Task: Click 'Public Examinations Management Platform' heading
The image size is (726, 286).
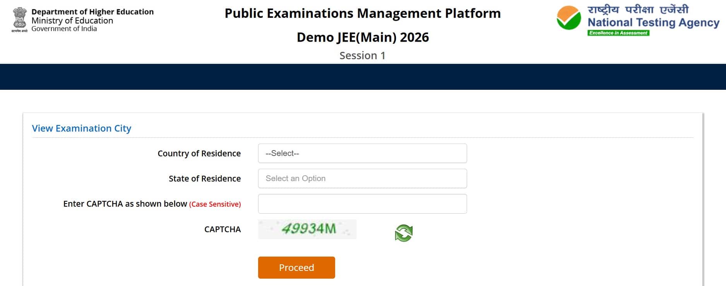Action: (x=363, y=13)
